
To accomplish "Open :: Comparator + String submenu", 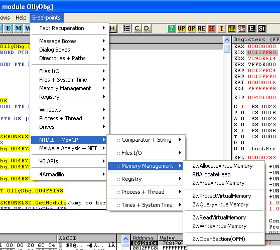I will tap(146, 140).
